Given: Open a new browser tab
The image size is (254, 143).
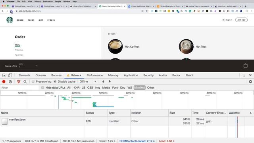Looking at the screenshot, I should pos(245,6).
